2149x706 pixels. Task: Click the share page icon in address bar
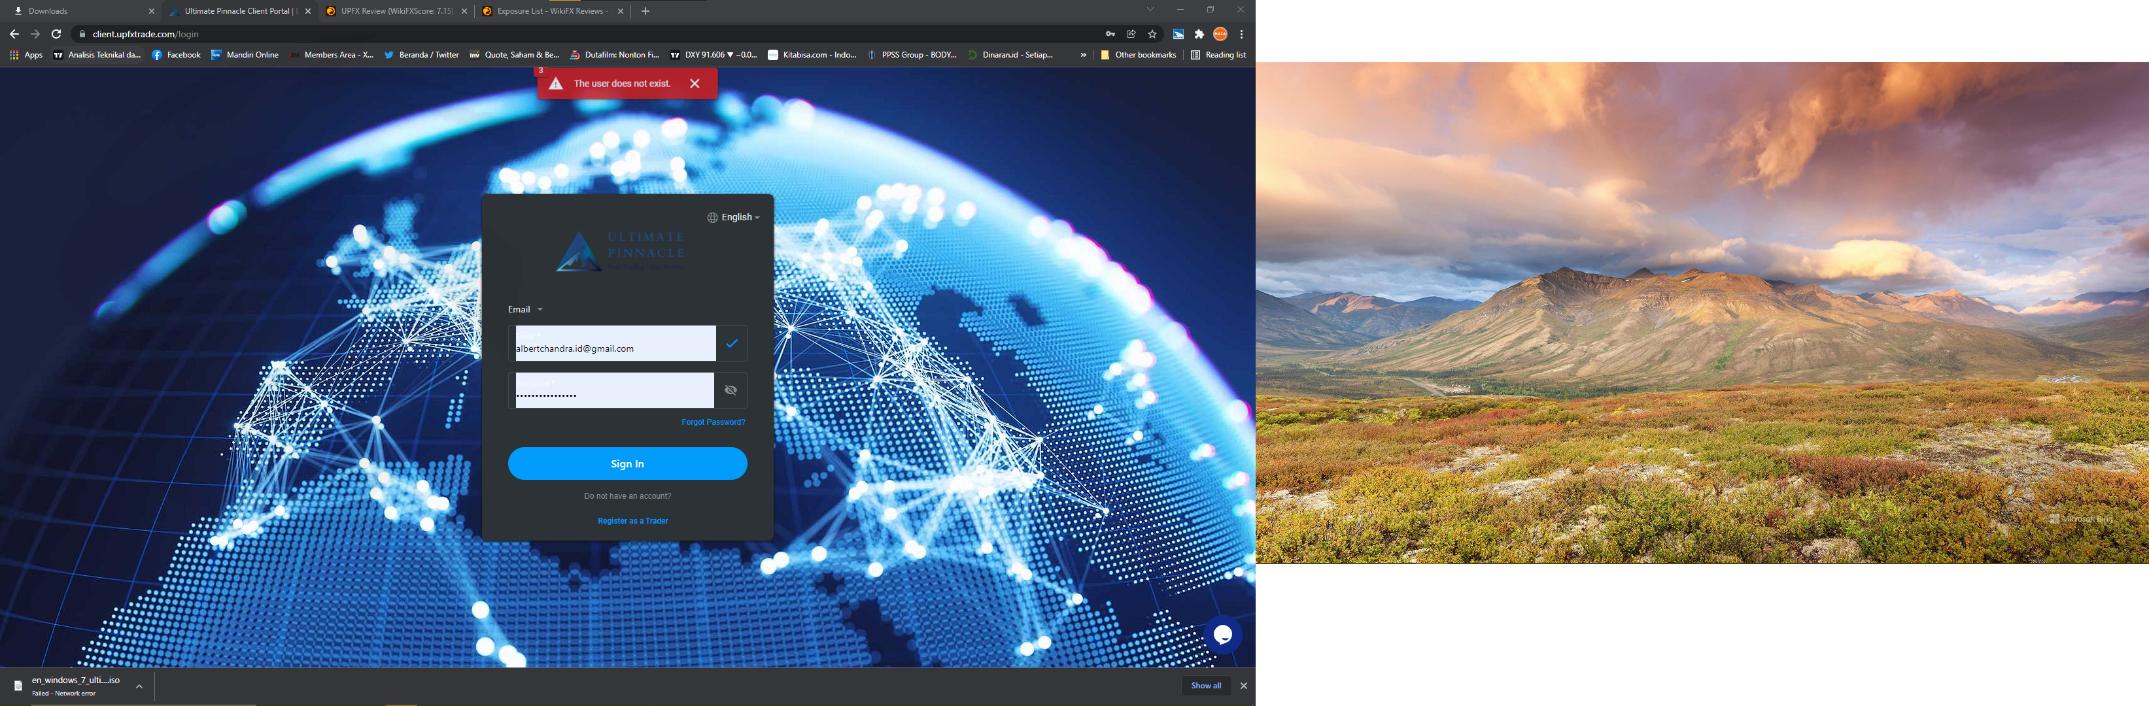coord(1131,34)
